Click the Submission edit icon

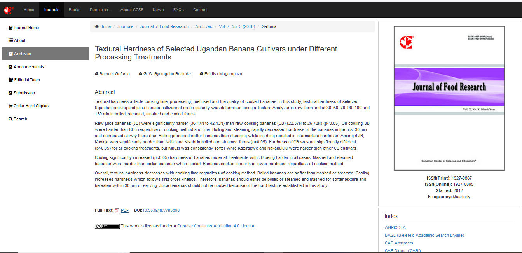[x=10, y=93]
